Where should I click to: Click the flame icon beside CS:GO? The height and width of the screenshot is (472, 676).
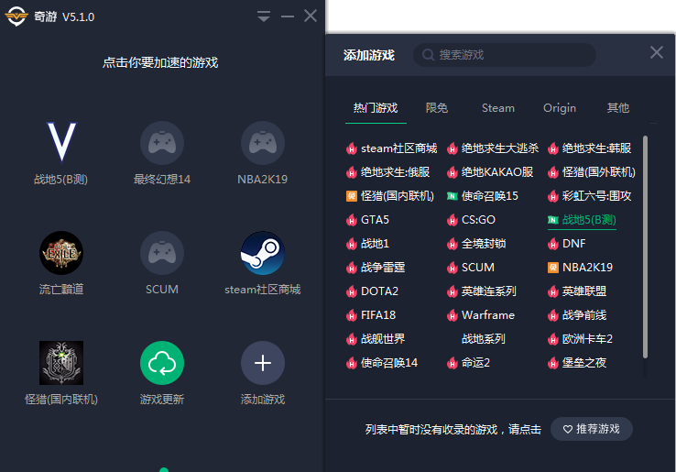[x=452, y=221]
